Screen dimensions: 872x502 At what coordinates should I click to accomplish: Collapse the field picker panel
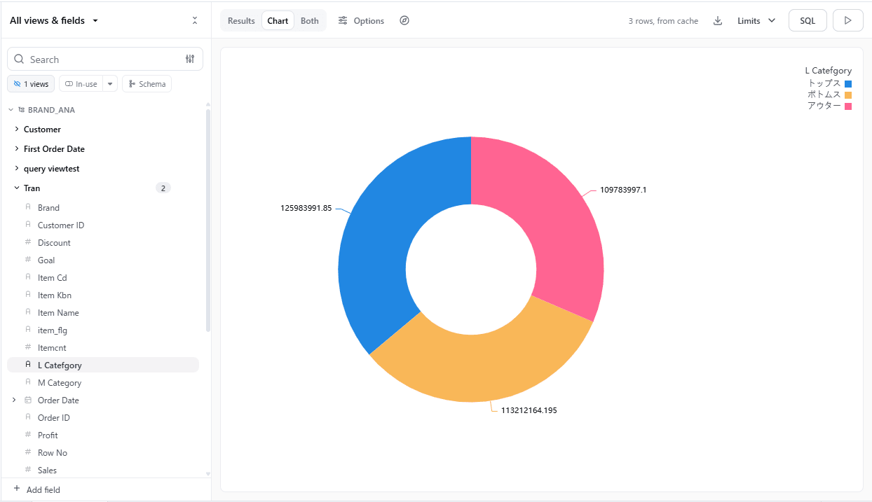pos(195,21)
